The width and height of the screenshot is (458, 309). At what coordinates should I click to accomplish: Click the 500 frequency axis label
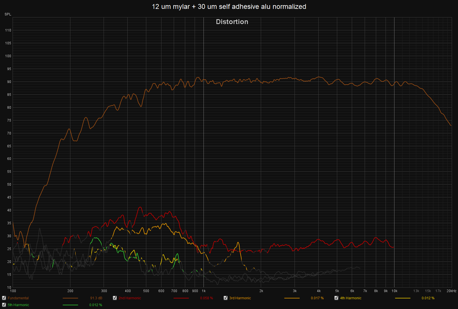pos(146,291)
